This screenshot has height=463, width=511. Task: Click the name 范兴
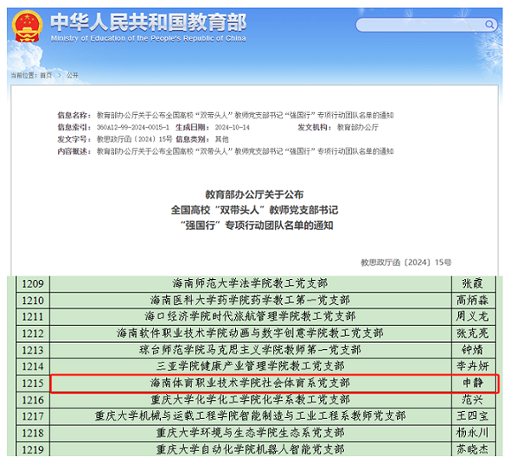[x=473, y=400]
